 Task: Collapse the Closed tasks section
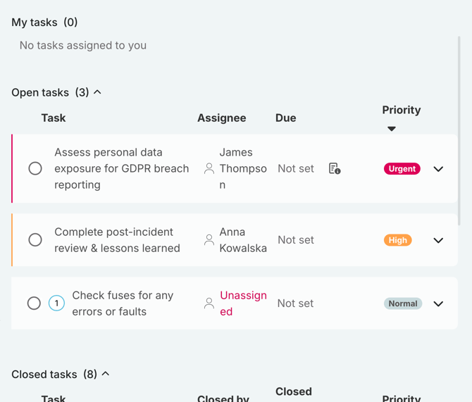[106, 374]
